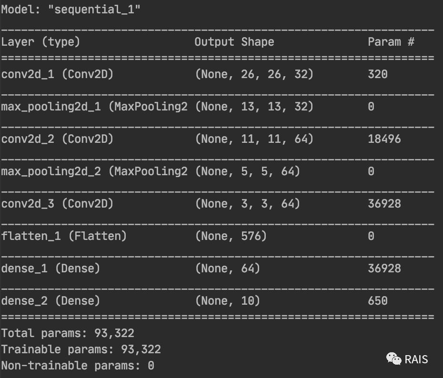Select the conv2d_2 (Conv2D) layer name

(57, 139)
